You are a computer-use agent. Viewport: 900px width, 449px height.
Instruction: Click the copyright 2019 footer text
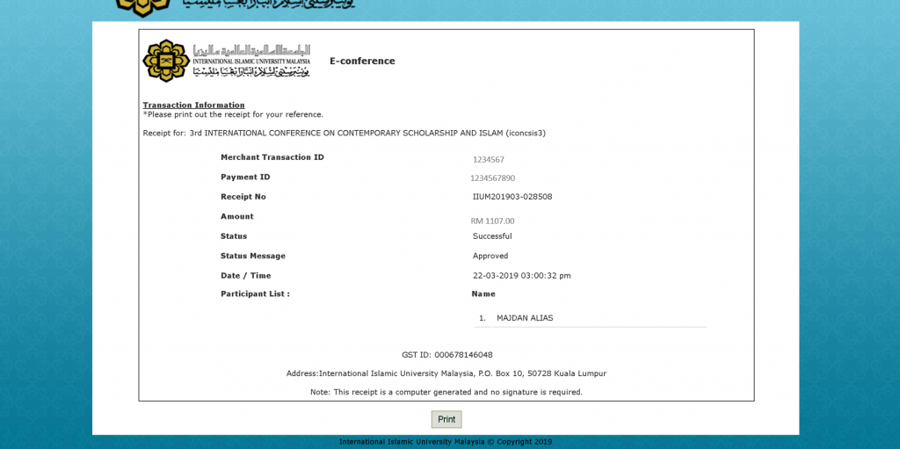(446, 442)
